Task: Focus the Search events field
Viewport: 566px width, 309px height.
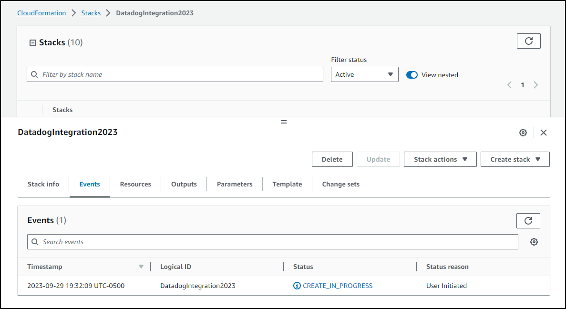Action: point(273,242)
